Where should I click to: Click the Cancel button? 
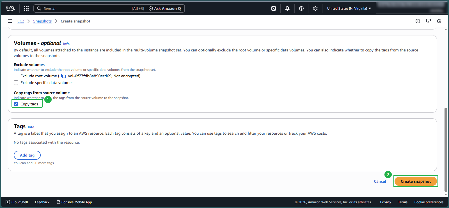pyautogui.click(x=380, y=181)
